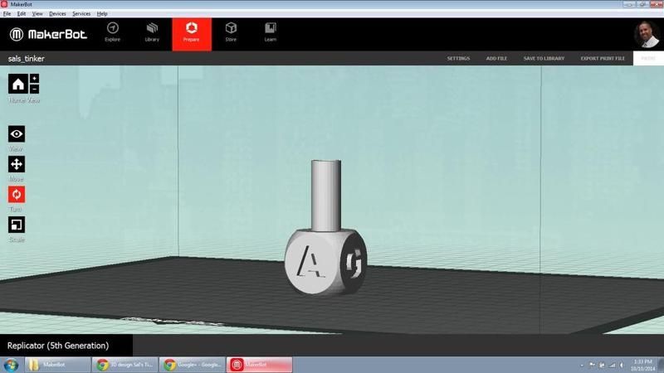Click the sals_tinker file name

tap(27, 58)
